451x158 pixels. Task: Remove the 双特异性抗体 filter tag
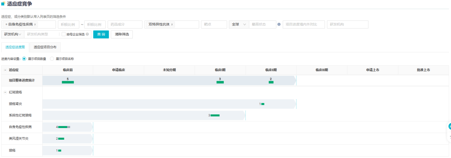[172, 25]
